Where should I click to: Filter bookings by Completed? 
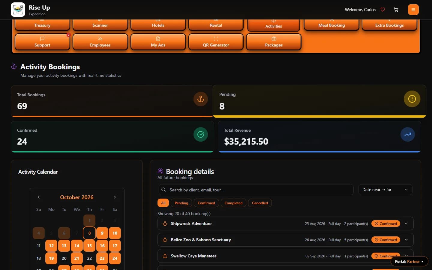(x=233, y=203)
